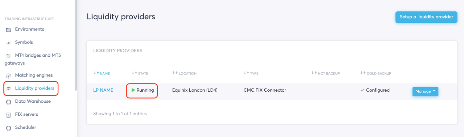Open the Symbols menu item
Viewport: 464px width, 137px height.
24,42
